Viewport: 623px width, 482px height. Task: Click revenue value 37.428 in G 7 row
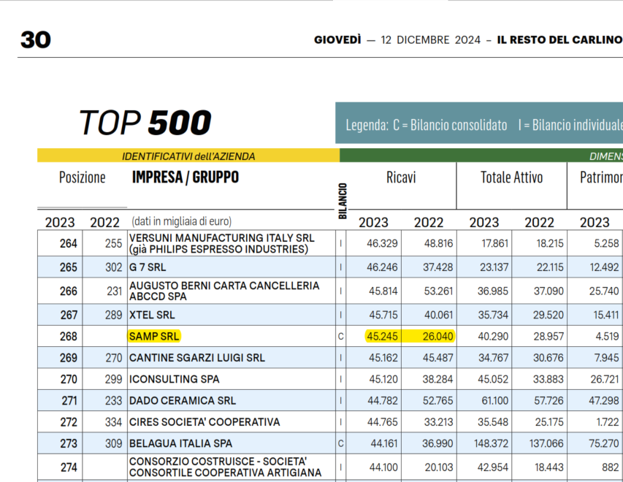(x=437, y=267)
